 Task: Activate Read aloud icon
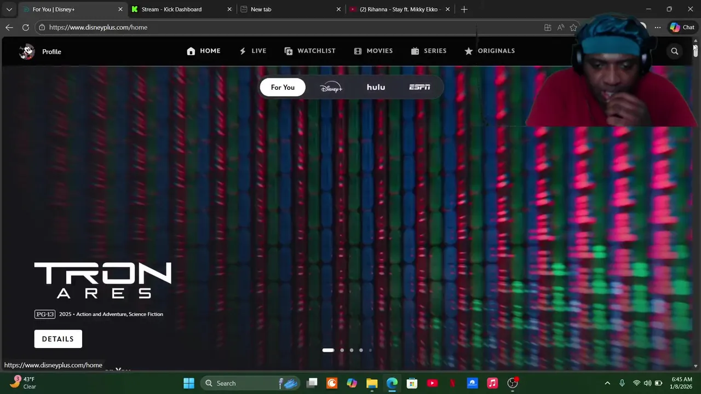coord(561,27)
